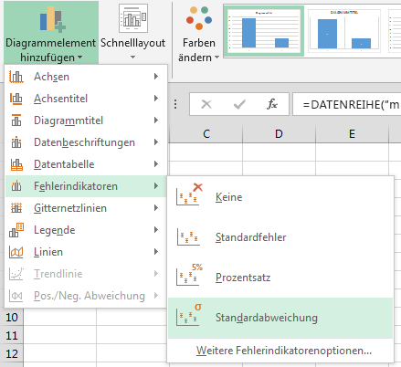
Task: Open the Linien menu entry
Action: (x=86, y=252)
